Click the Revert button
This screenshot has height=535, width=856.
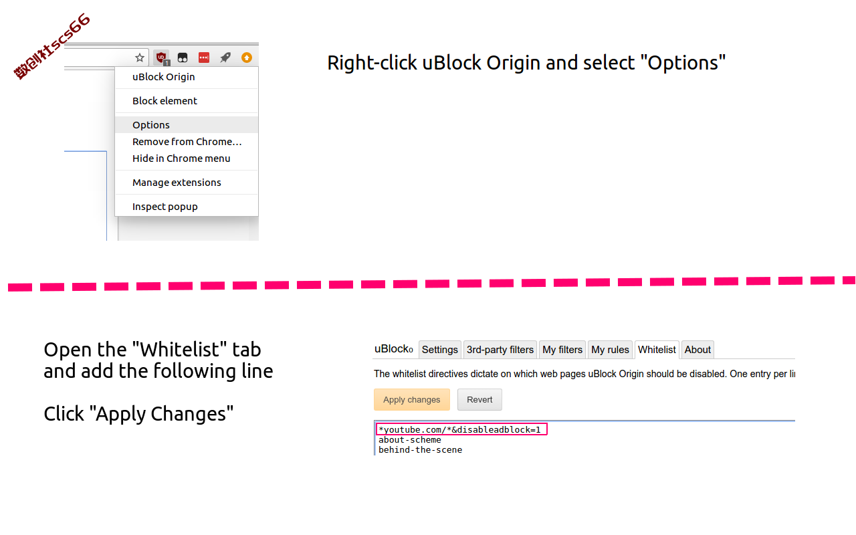(x=479, y=400)
